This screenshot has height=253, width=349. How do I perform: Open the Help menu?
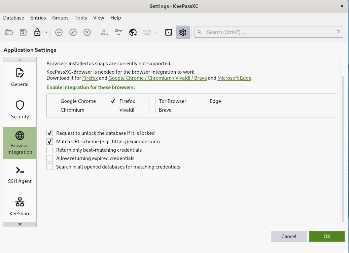pyautogui.click(x=116, y=18)
